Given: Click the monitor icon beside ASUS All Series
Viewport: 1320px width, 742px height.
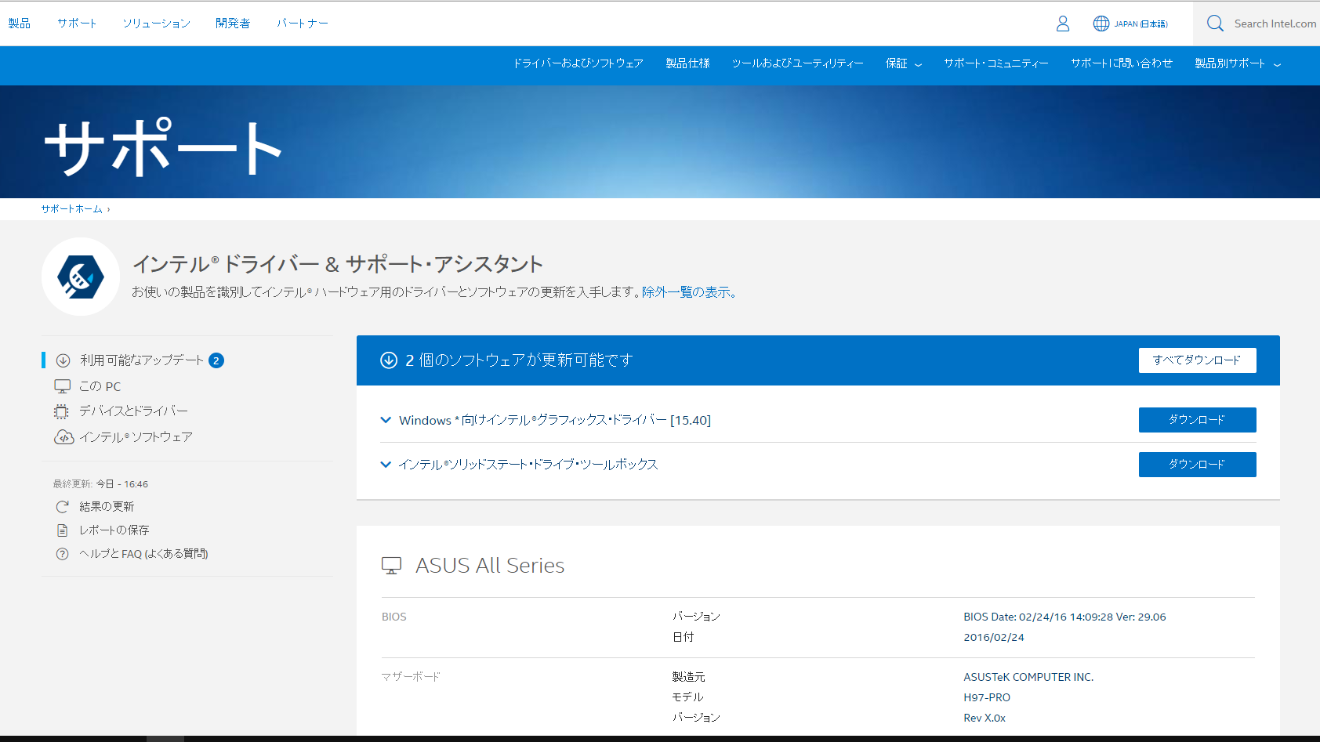Looking at the screenshot, I should tap(391, 566).
